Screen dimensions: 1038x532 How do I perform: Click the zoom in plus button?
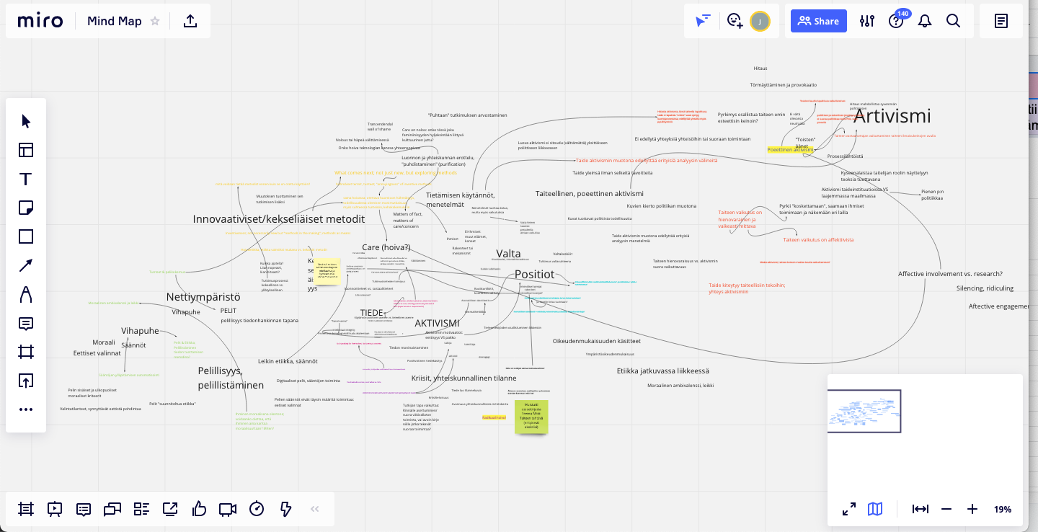click(972, 509)
